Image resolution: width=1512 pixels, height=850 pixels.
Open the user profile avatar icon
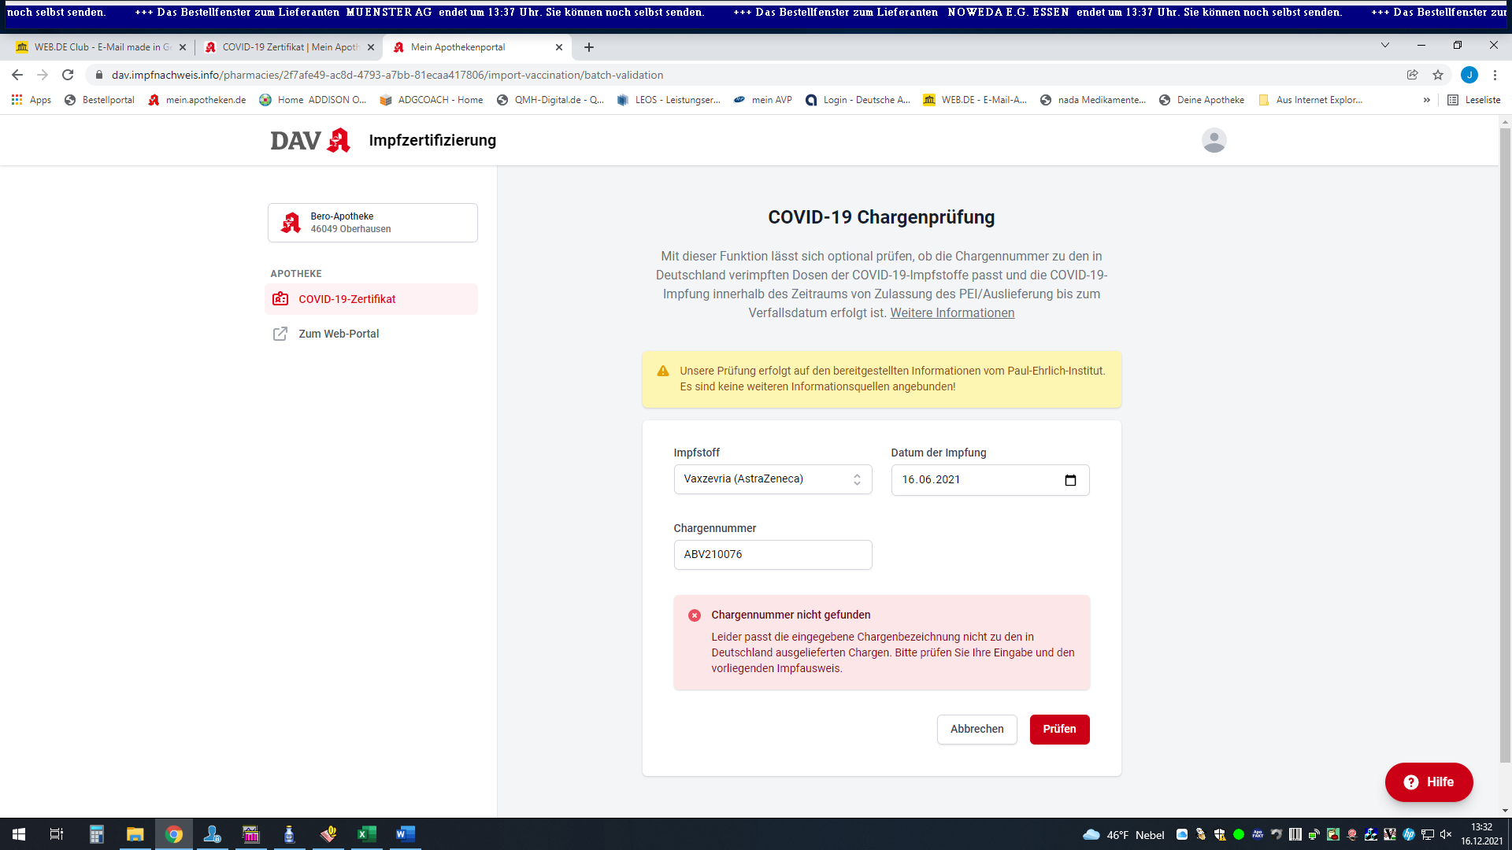[1214, 140]
